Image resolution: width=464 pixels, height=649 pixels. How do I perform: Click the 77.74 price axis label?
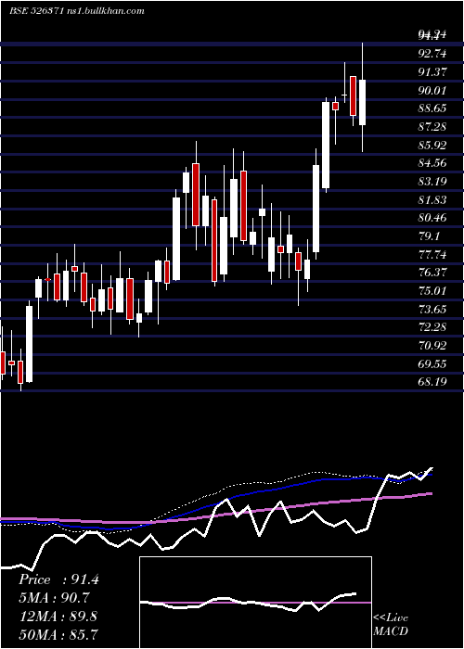tap(432, 254)
